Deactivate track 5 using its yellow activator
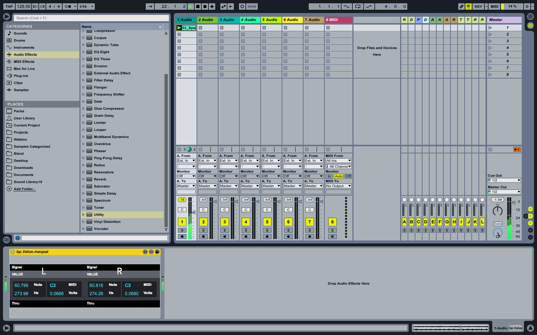This screenshot has width=537, height=335. 267,222
